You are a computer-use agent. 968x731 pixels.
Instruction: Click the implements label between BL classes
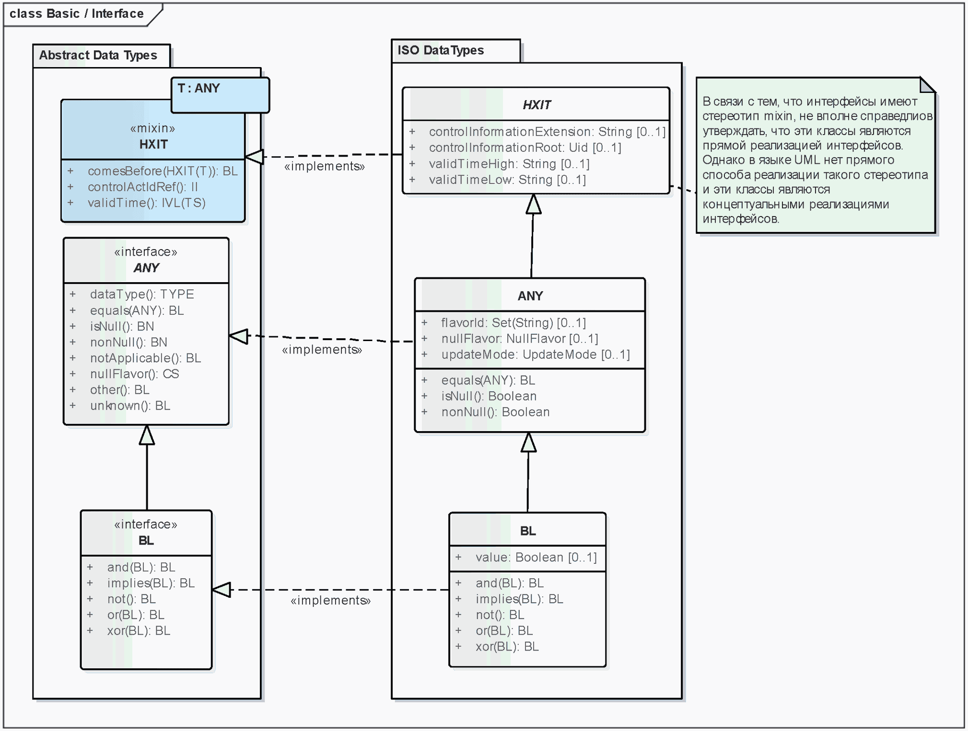(330, 600)
